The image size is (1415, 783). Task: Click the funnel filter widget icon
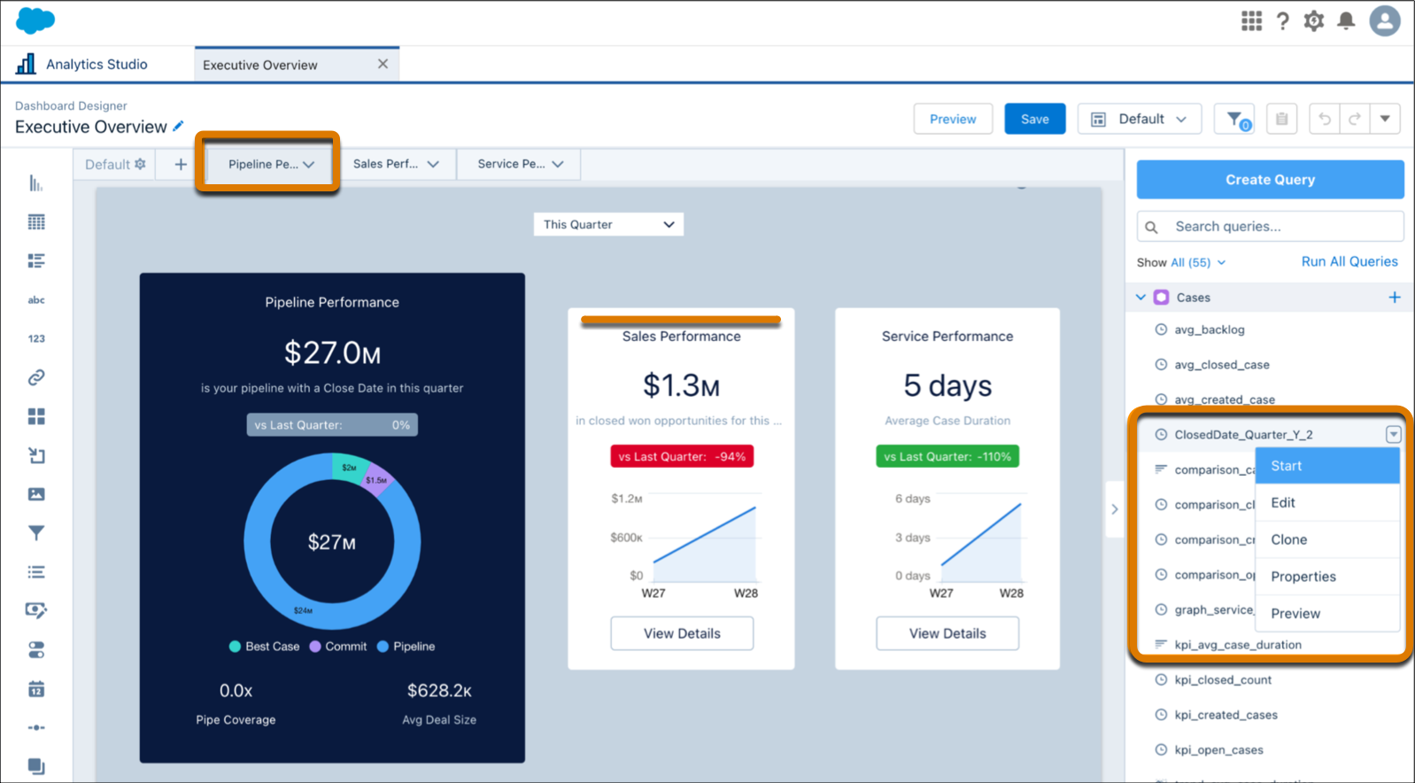point(35,533)
